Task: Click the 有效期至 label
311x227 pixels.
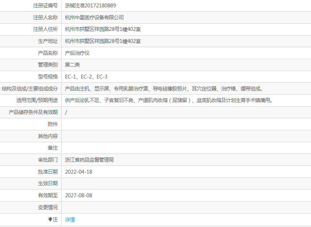Action: pyautogui.click(x=48, y=195)
